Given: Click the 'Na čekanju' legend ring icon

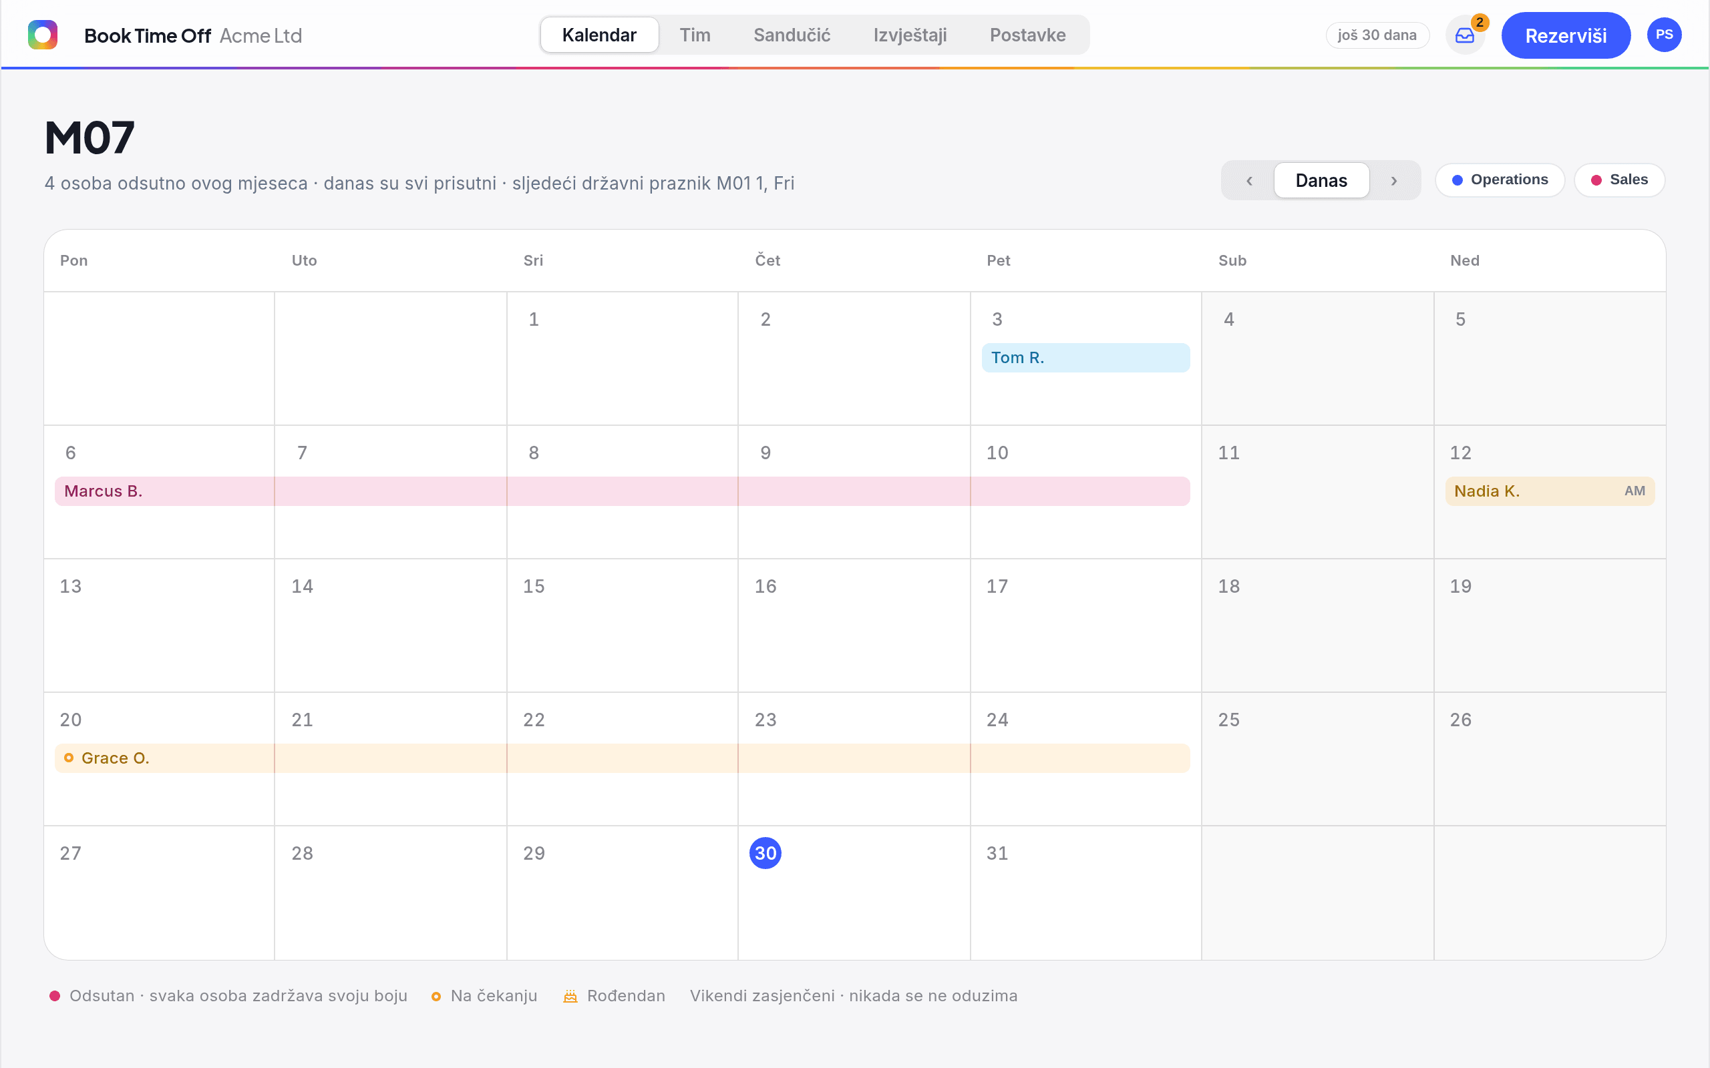Looking at the screenshot, I should pos(436,997).
